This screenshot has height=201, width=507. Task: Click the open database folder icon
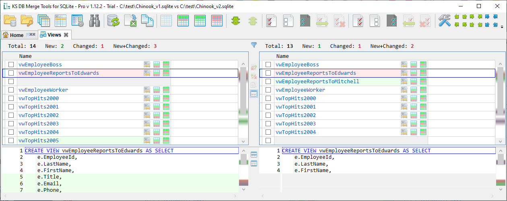(x=10, y=20)
